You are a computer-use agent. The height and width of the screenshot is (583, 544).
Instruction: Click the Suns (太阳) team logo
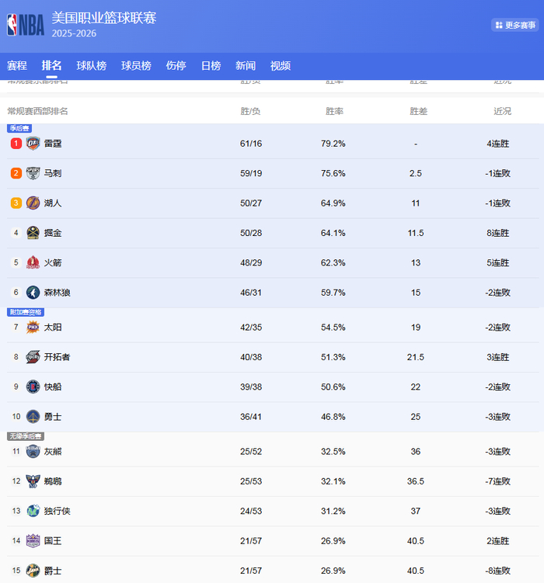coord(33,327)
